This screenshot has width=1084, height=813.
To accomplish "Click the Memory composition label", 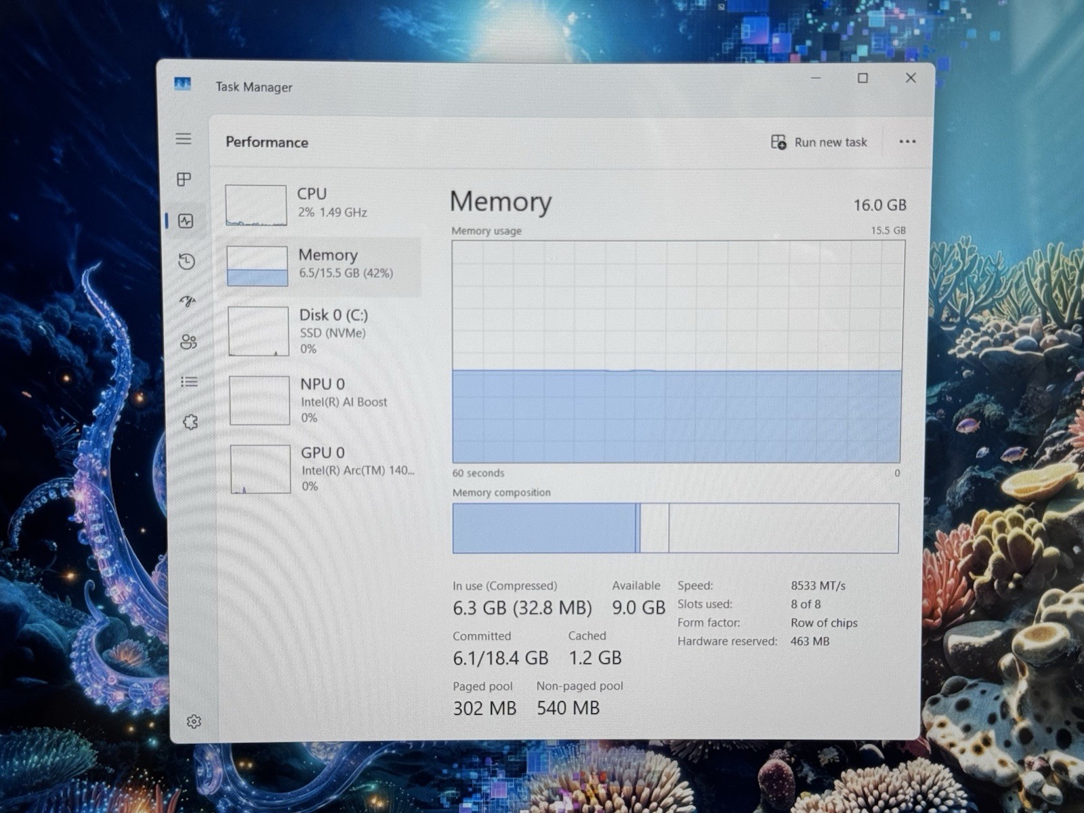I will pyautogui.click(x=501, y=493).
